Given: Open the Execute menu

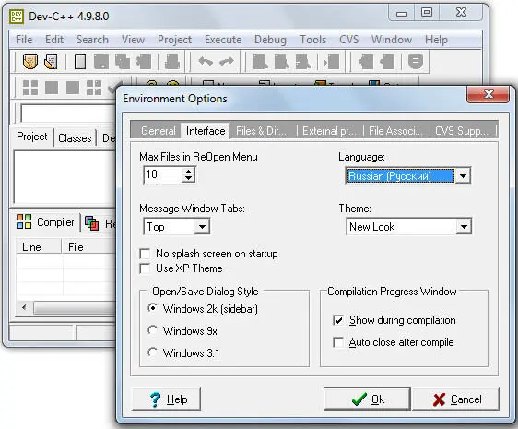Looking at the screenshot, I should pos(223,40).
